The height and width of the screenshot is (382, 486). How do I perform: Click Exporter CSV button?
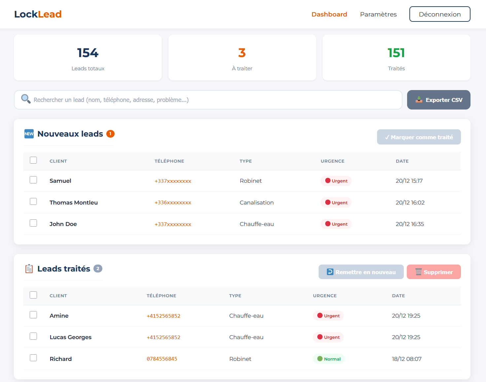[439, 100]
